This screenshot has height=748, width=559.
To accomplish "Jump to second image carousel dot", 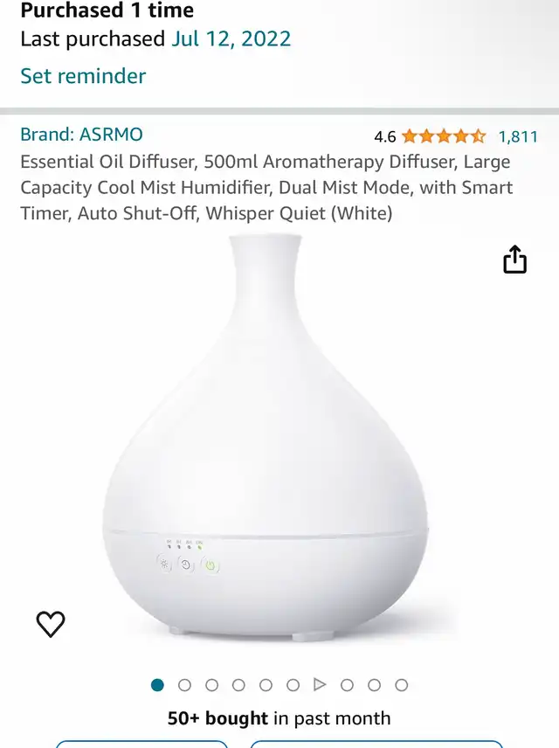I will coord(184,685).
